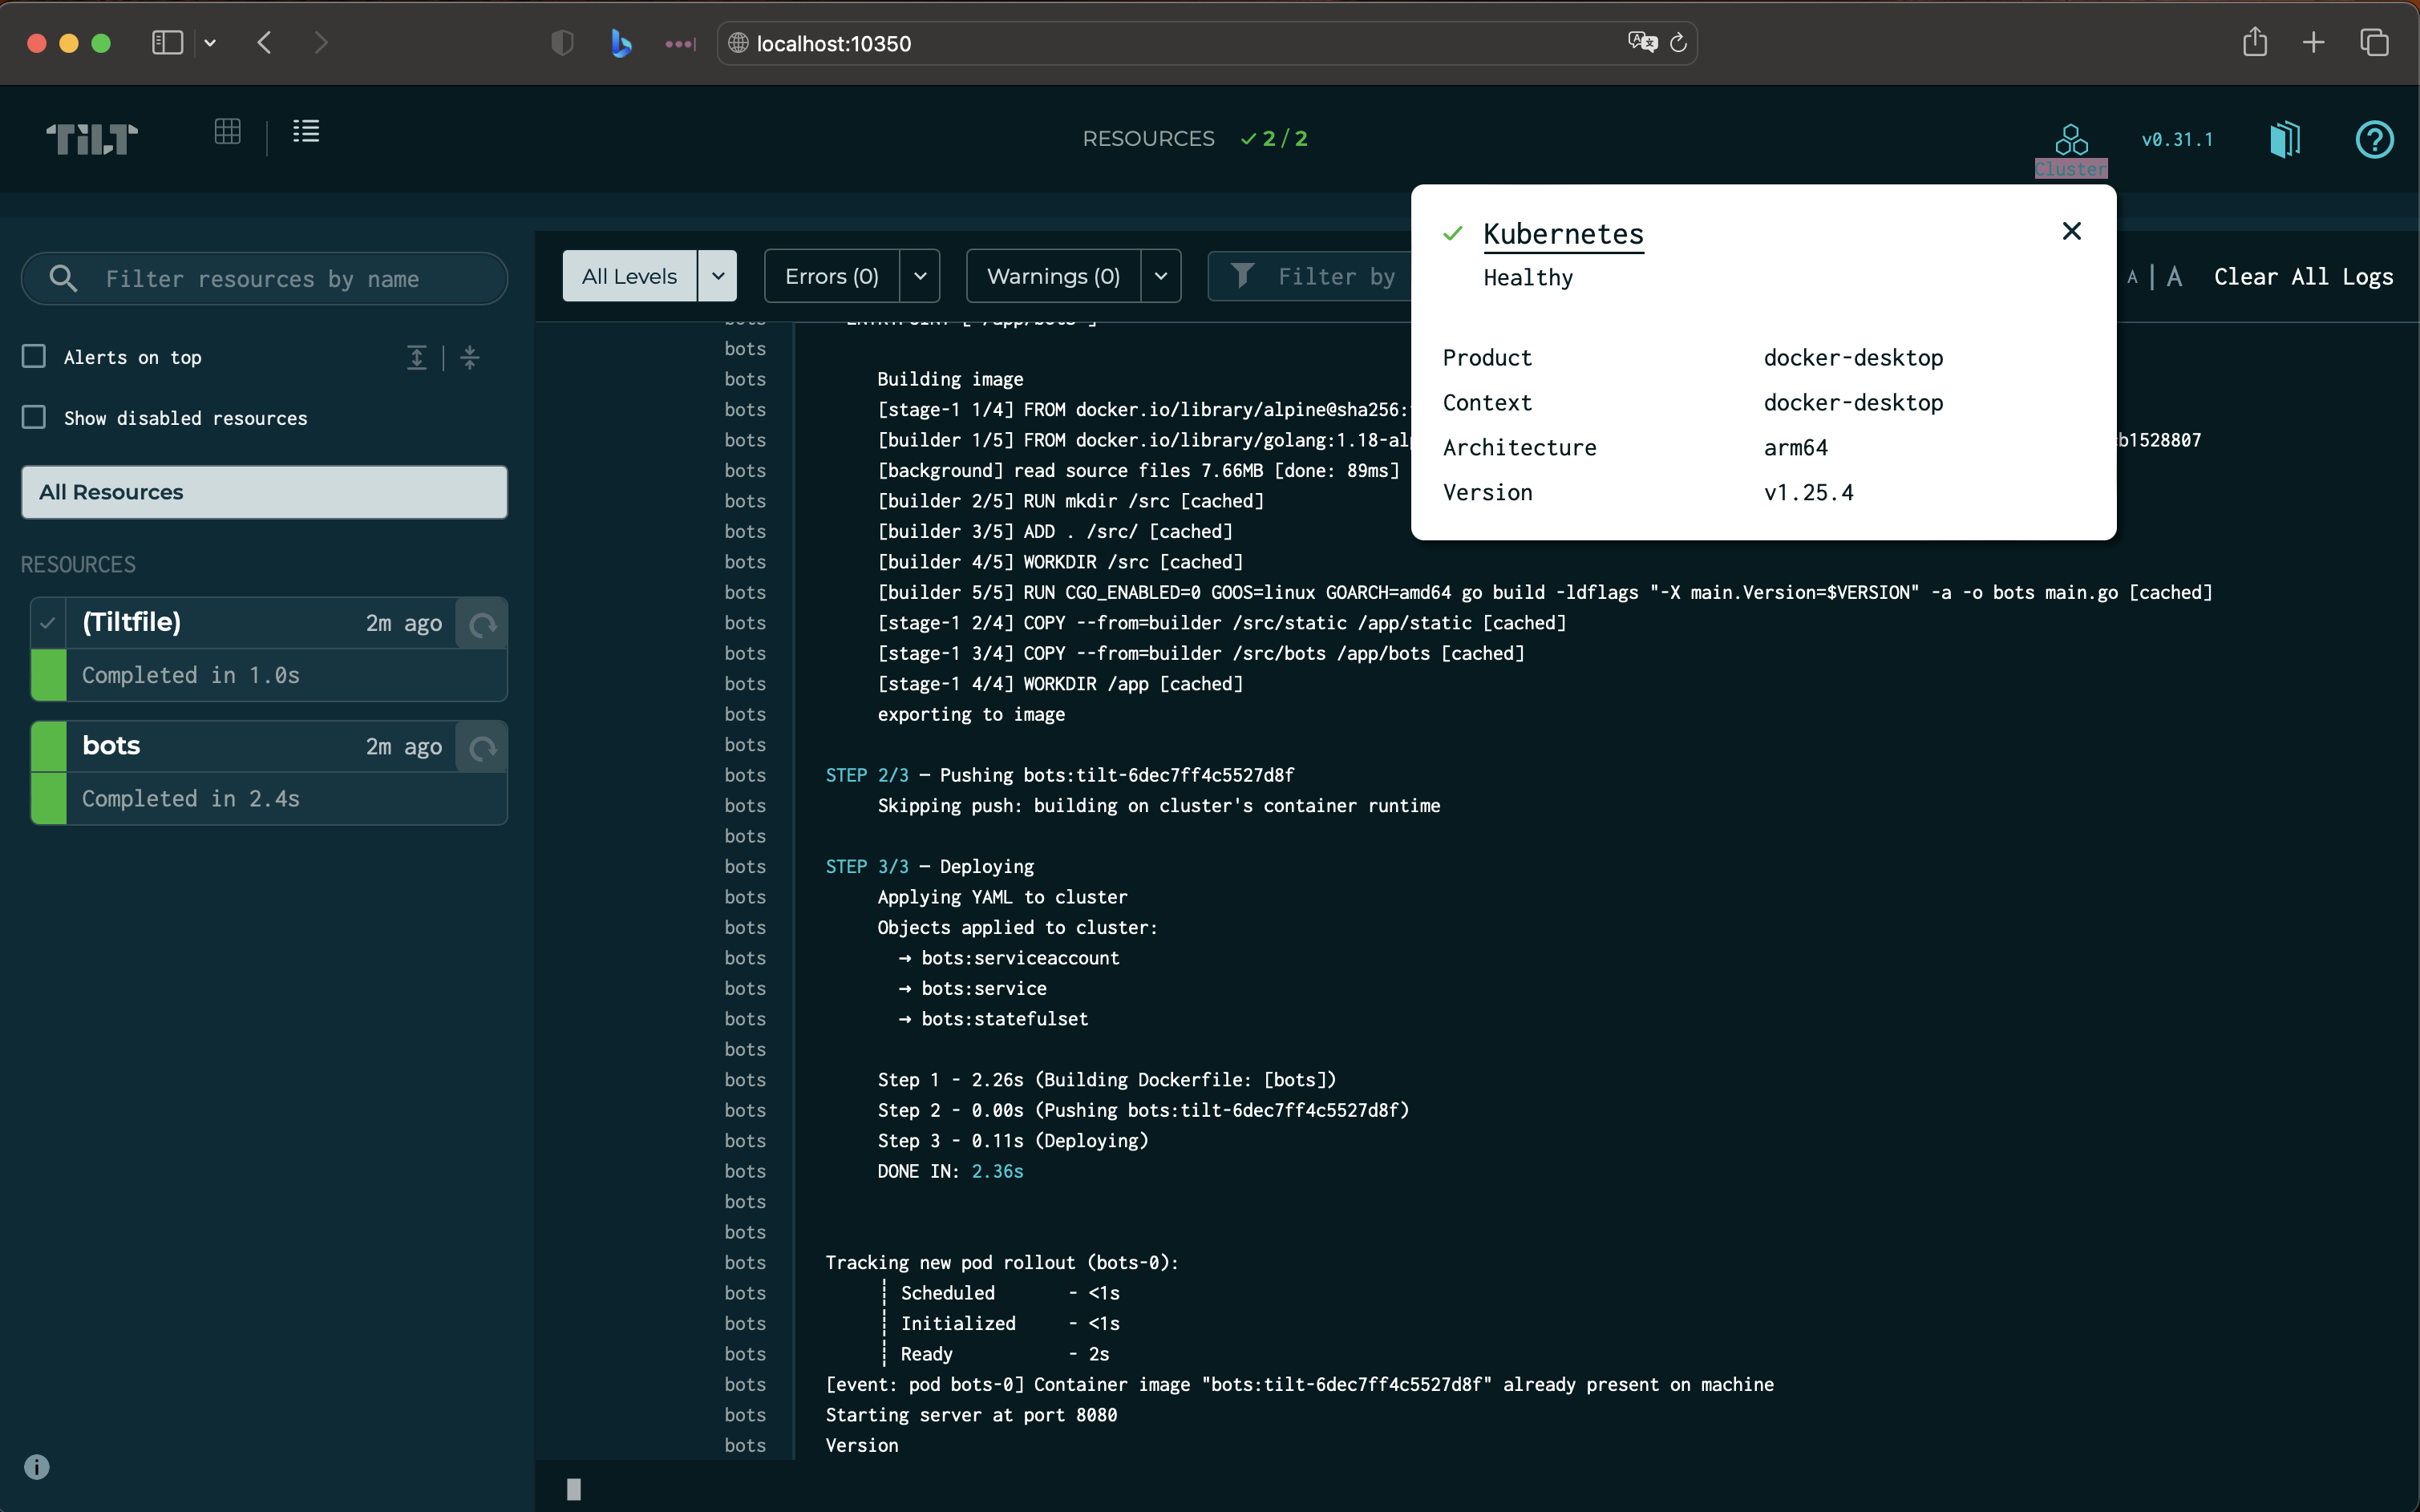The height and width of the screenshot is (1512, 2420).
Task: Toggle the Alerts on top checkbox
Action: 33,355
